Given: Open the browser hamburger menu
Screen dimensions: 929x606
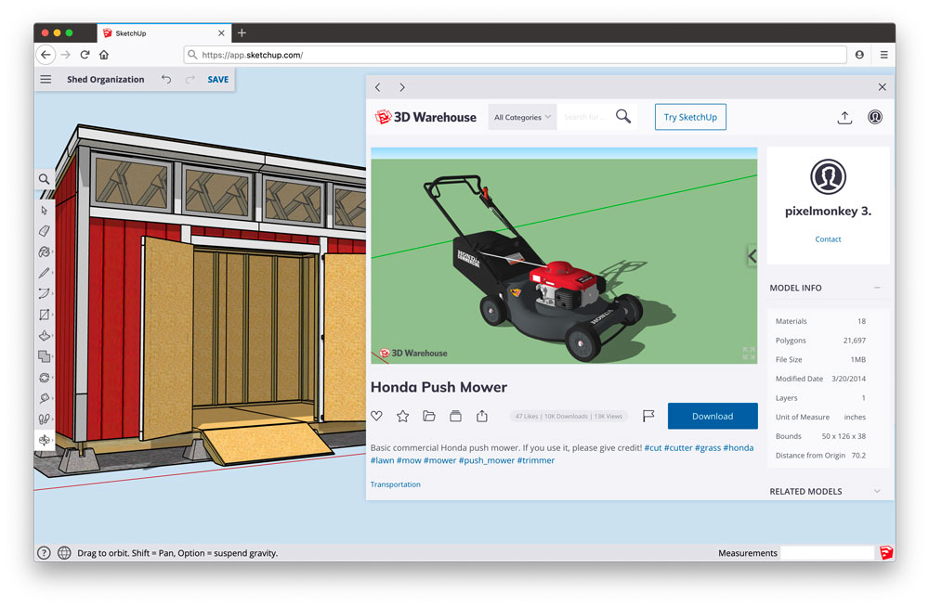Looking at the screenshot, I should point(883,55).
